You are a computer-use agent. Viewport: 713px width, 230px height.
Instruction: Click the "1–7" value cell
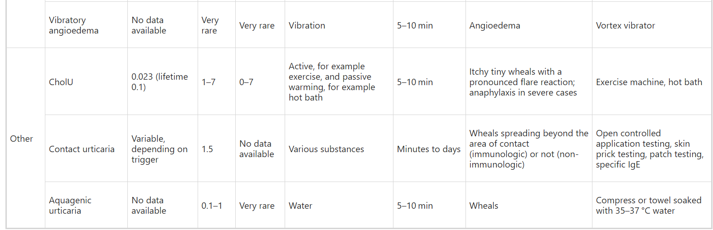[209, 82]
